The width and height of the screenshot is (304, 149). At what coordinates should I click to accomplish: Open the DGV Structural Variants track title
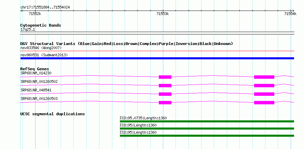click(127, 44)
